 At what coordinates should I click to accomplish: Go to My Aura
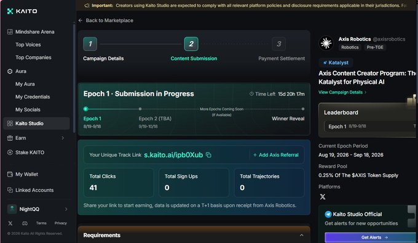[x=25, y=84]
